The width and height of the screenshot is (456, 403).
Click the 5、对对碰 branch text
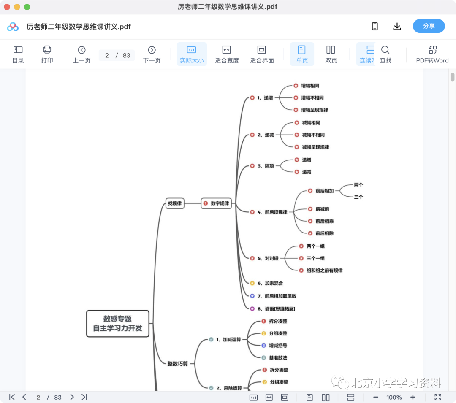[268, 258]
